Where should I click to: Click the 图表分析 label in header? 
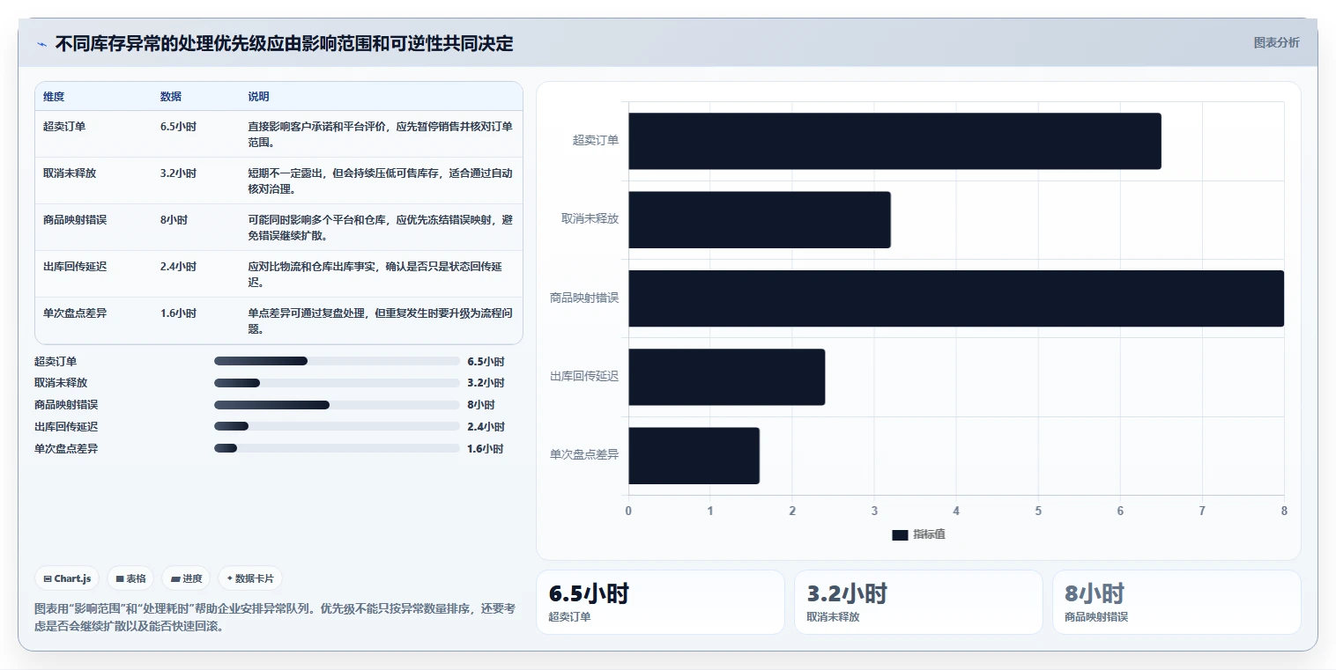[x=1276, y=42]
